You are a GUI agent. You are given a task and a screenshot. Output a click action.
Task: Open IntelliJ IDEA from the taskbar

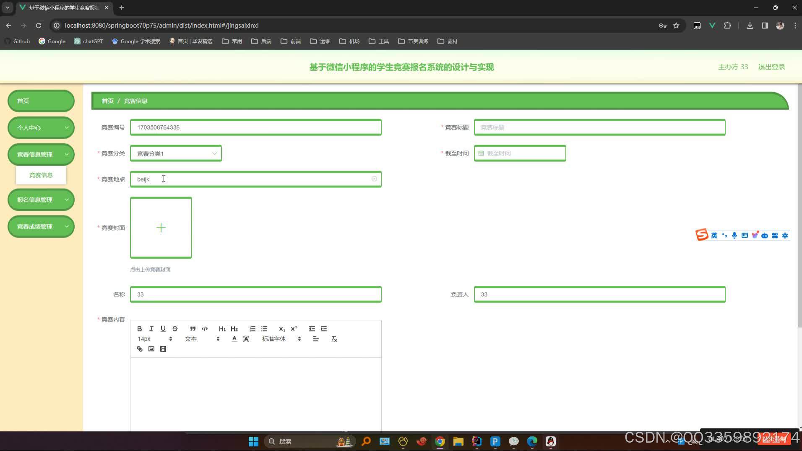point(477,441)
